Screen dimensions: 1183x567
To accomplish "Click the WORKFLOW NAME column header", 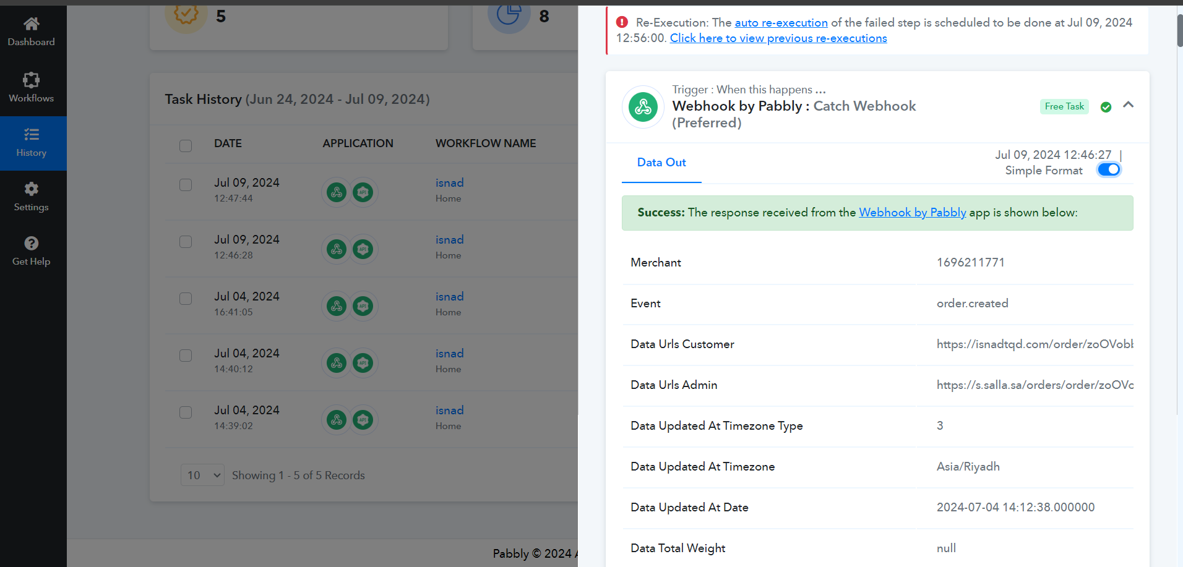I will 486,143.
